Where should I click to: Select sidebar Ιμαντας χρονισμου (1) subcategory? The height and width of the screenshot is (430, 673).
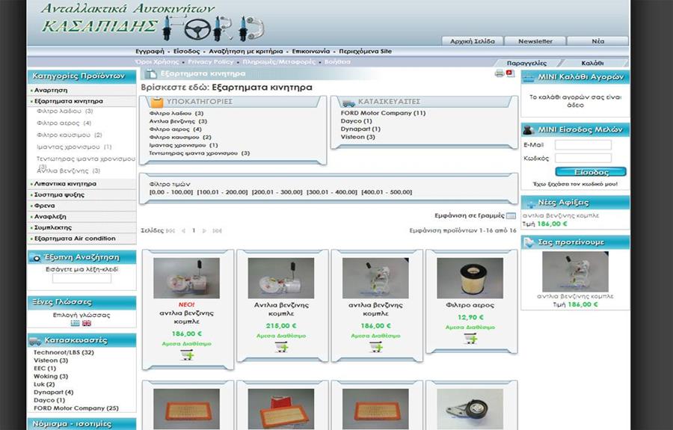coord(74,147)
